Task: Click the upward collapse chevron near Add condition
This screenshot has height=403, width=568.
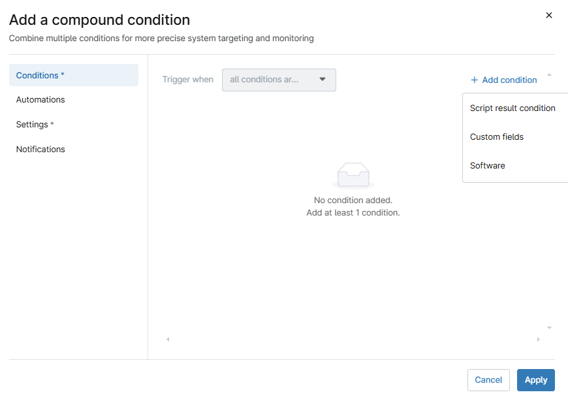Action: 549,74
